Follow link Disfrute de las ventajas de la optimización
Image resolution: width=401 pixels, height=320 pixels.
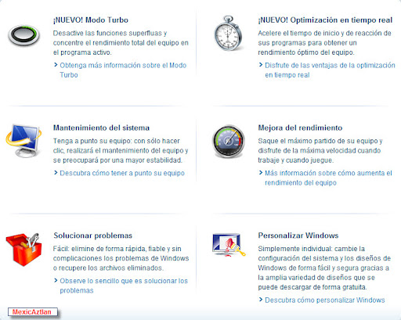click(330, 70)
